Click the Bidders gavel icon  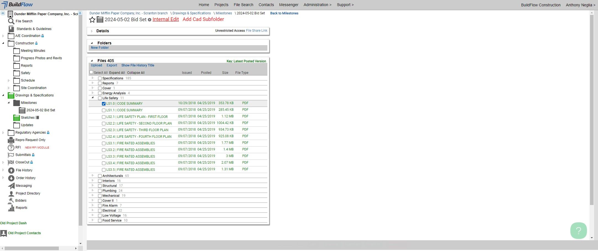click(x=11, y=201)
